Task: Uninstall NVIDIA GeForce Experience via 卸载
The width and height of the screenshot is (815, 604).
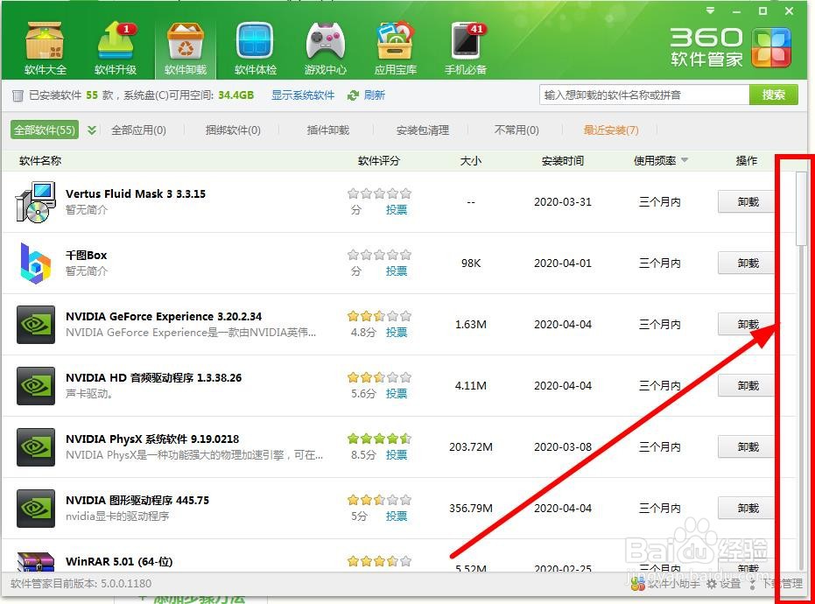Action: pyautogui.click(x=748, y=325)
